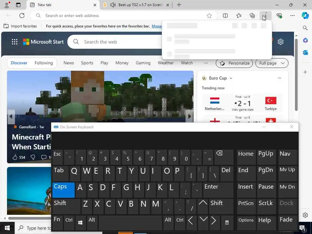Add a sidebar app with plus icon
The height and width of the screenshot is (234, 312).
pyautogui.click(x=305, y=72)
